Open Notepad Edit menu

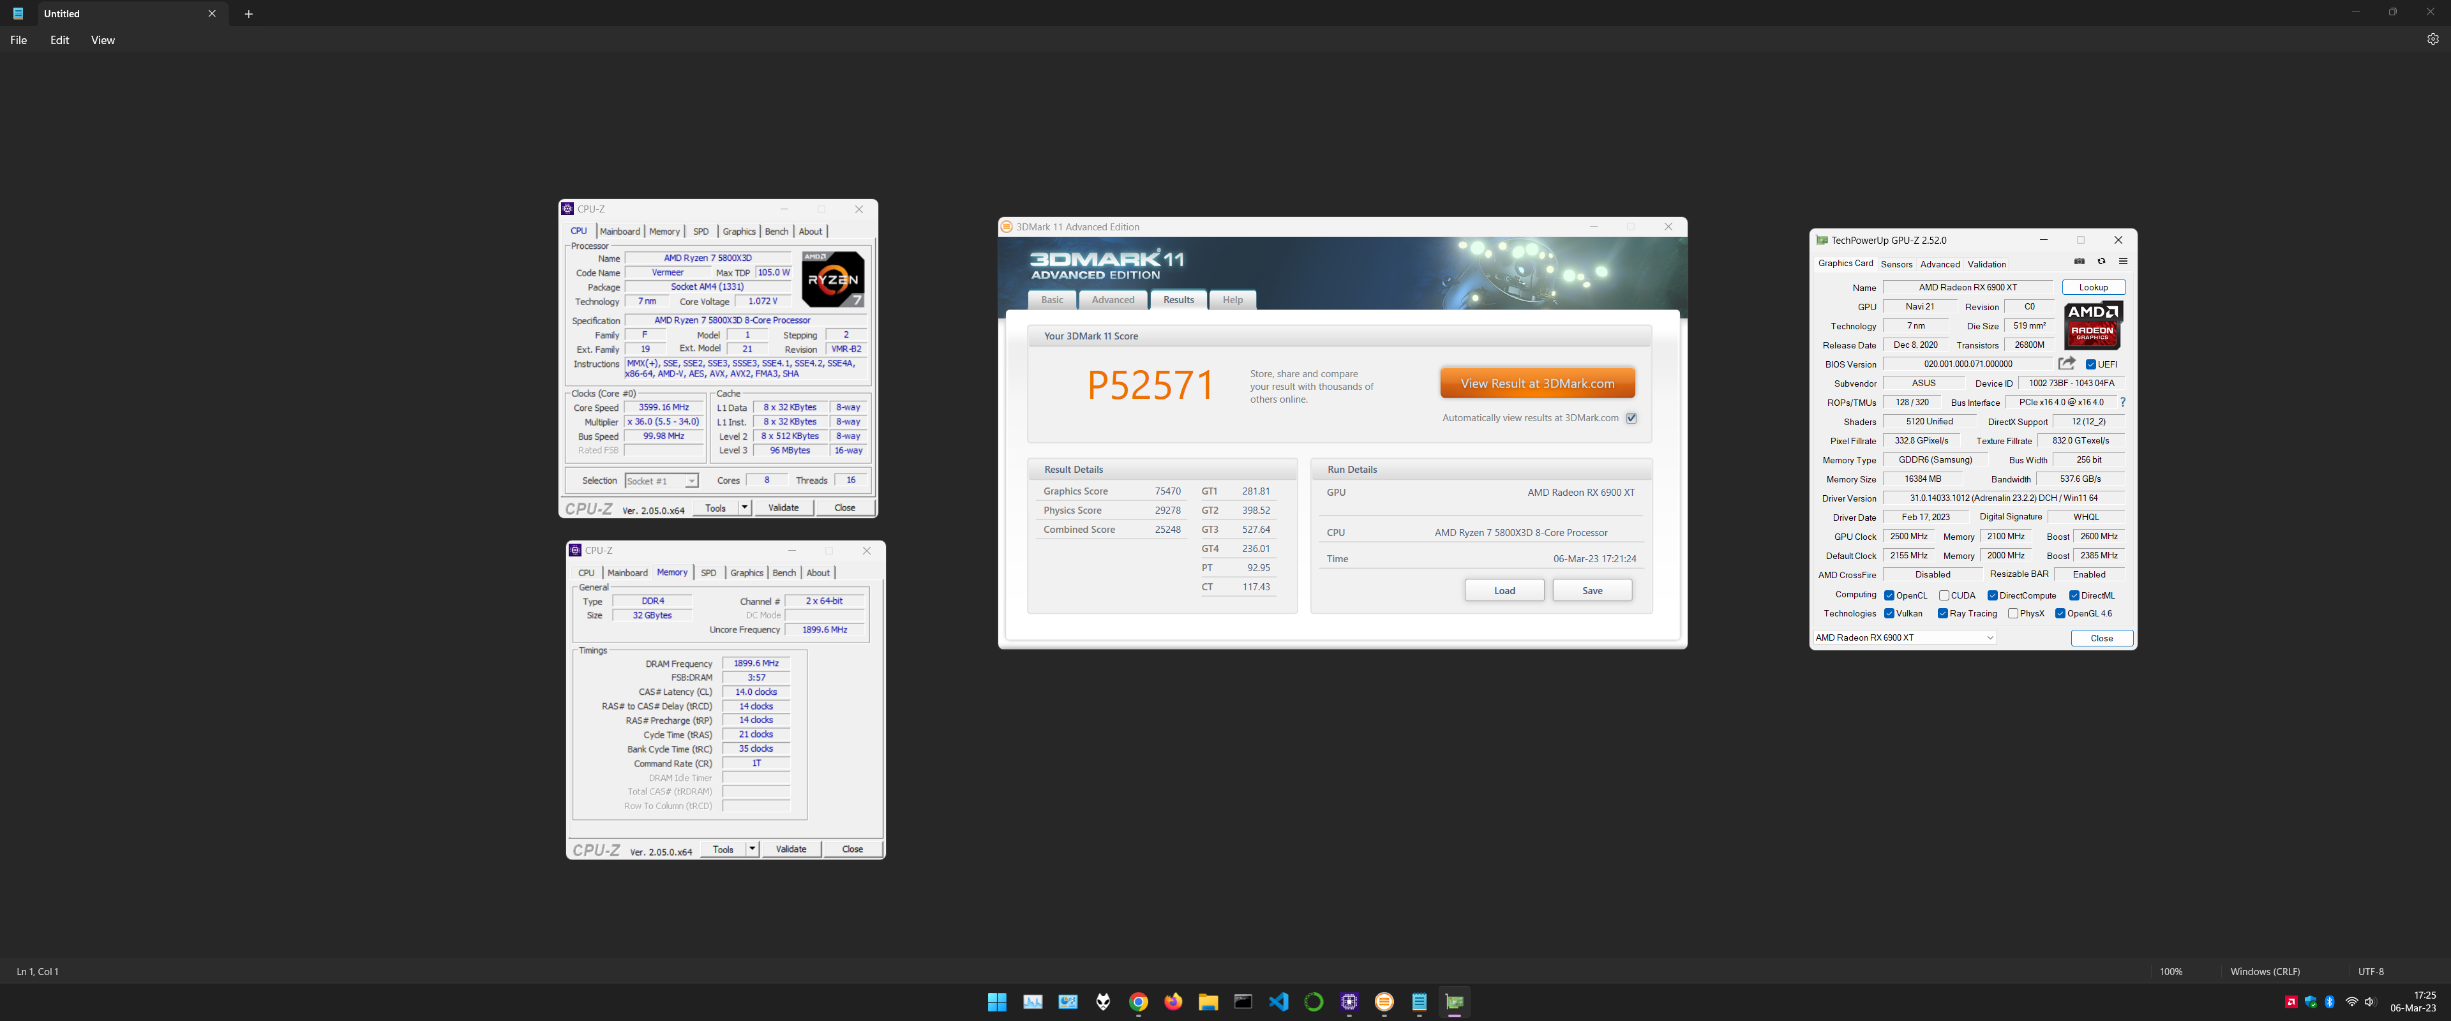(59, 40)
